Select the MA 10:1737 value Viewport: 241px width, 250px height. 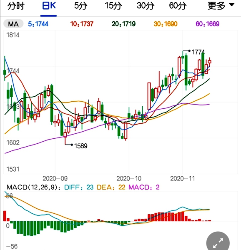[82, 24]
